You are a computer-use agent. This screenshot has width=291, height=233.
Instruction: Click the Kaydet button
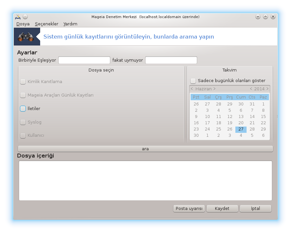(x=222, y=209)
